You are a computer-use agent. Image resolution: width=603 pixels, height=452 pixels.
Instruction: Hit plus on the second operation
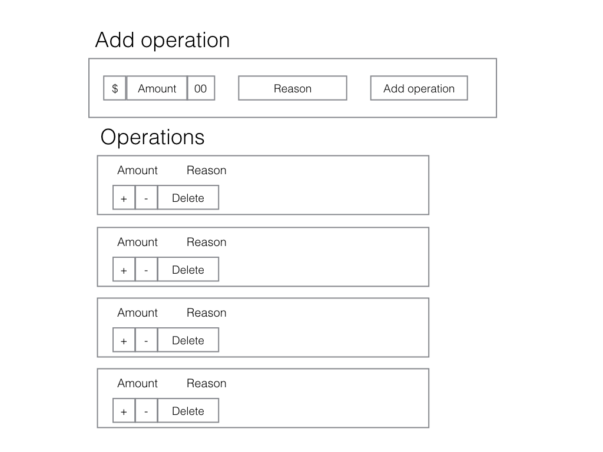pyautogui.click(x=124, y=270)
